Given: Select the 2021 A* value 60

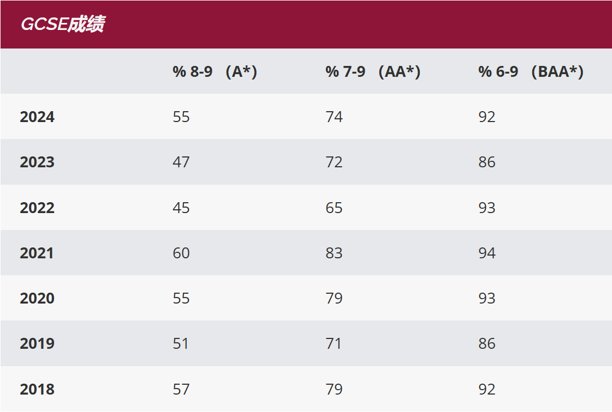Looking at the screenshot, I should 181,253.
